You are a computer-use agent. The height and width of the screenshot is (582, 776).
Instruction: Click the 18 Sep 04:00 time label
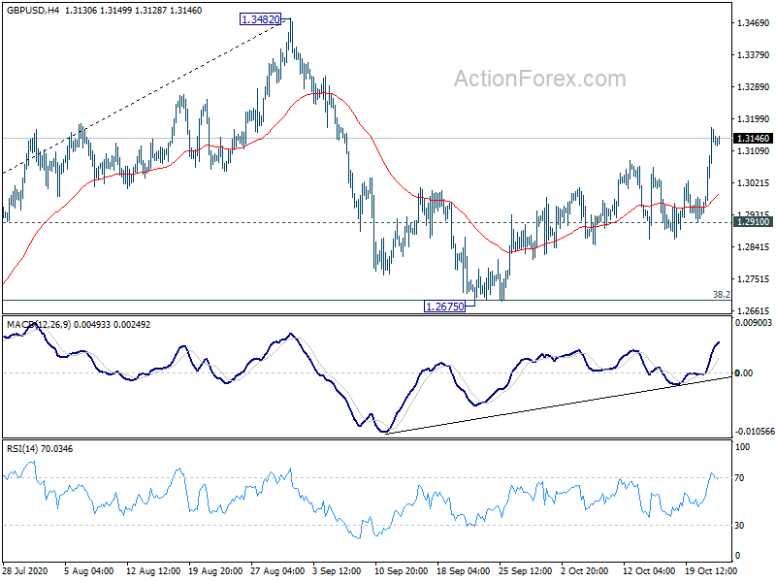(x=464, y=571)
